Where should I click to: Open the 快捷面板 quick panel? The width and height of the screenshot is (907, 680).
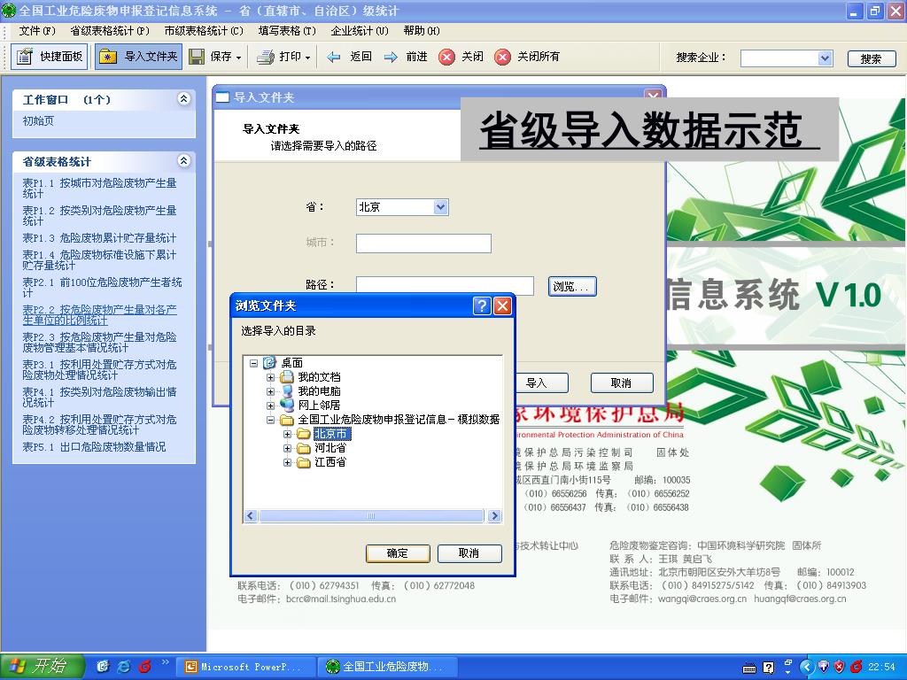click(50, 57)
